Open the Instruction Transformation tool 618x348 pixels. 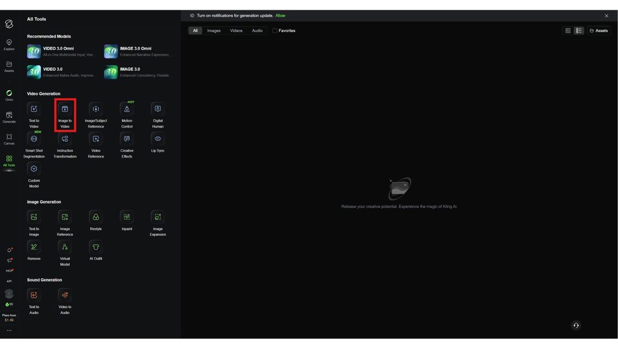tap(65, 145)
